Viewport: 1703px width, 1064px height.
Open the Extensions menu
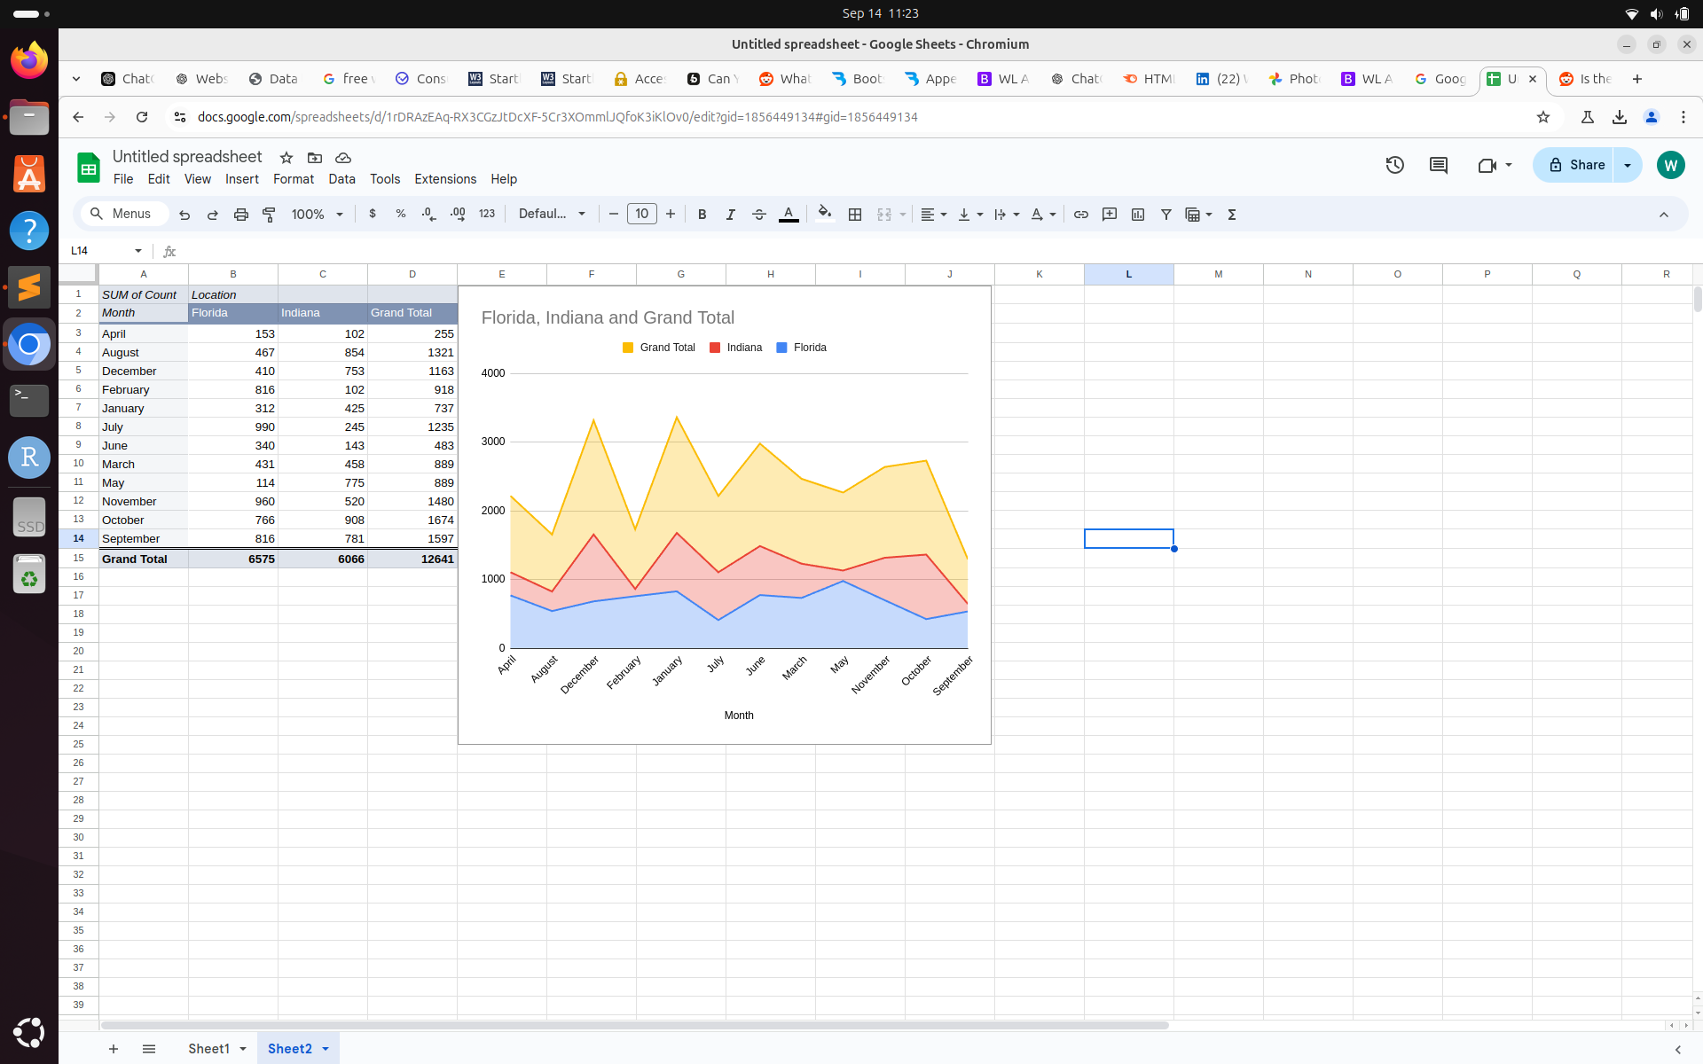(x=444, y=179)
